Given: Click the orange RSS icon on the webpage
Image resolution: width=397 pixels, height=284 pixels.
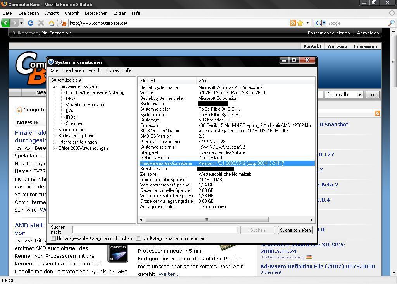Looking at the screenshot, I should (x=377, y=113).
